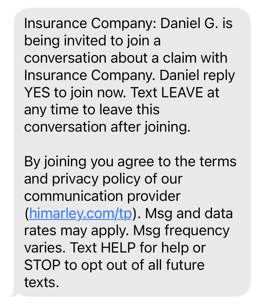Click the final word "texts."
Image resolution: width=269 pixels, height=305 pixels.
click(x=41, y=283)
